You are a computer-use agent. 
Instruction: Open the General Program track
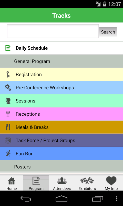(x=61, y=61)
